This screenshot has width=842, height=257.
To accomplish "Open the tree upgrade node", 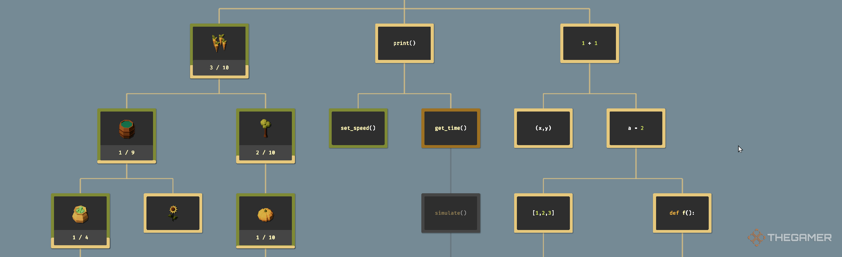I will click(266, 128).
